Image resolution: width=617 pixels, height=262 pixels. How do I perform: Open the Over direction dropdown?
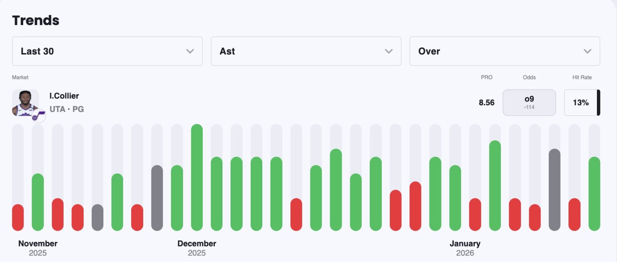tap(504, 51)
